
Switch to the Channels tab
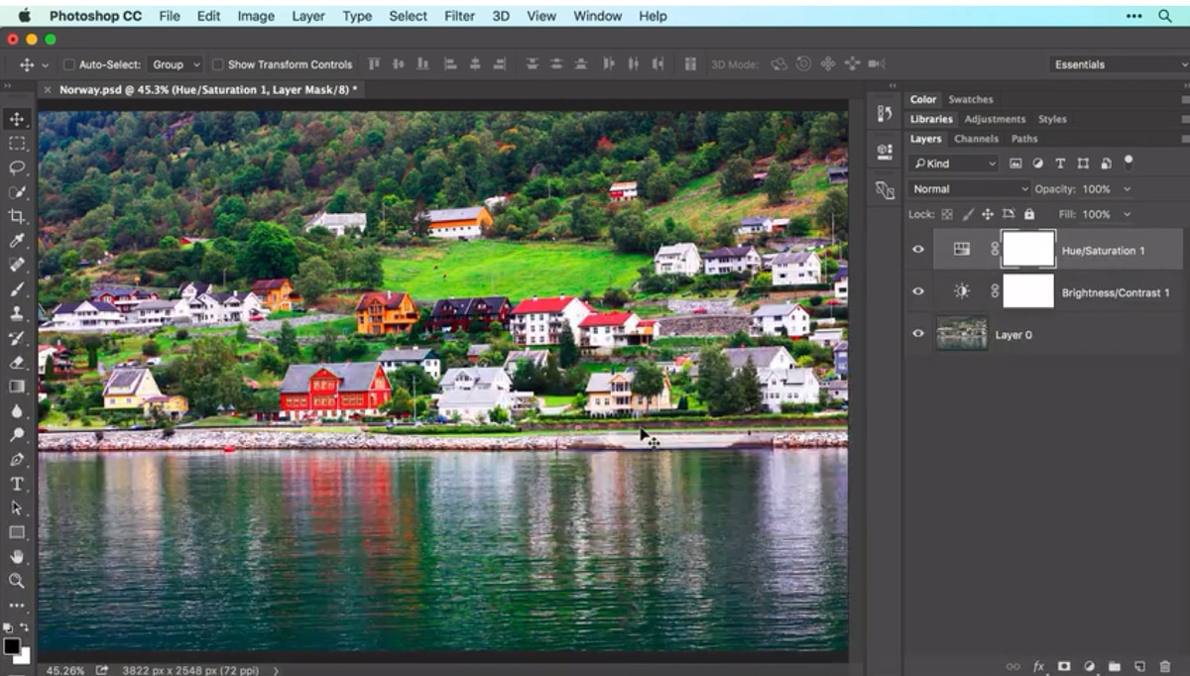[x=977, y=139]
